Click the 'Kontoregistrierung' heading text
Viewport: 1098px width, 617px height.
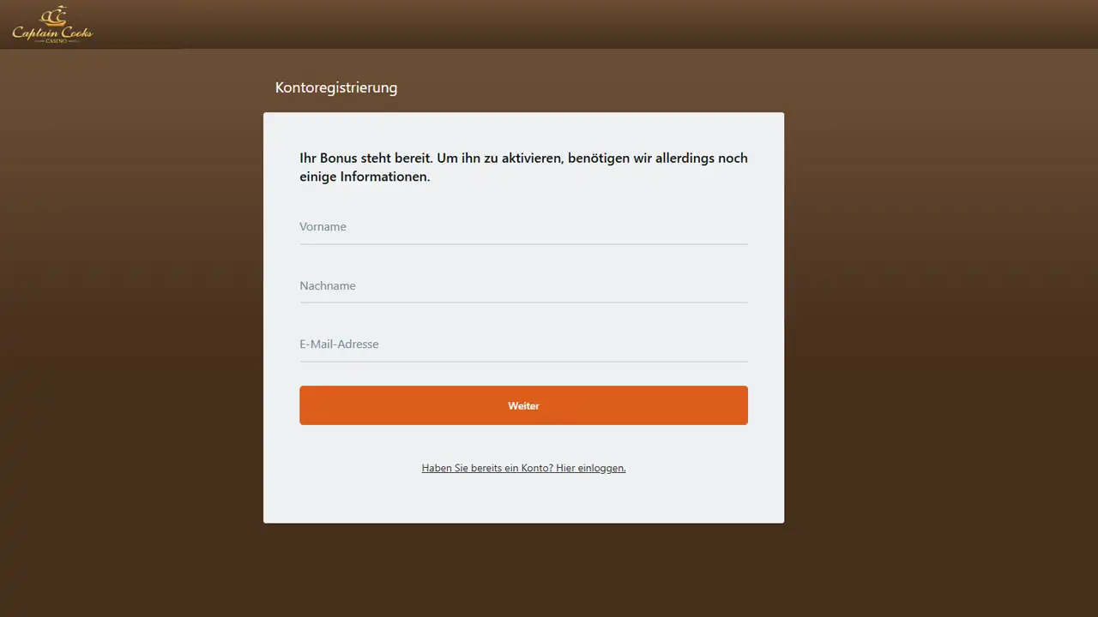336,87
